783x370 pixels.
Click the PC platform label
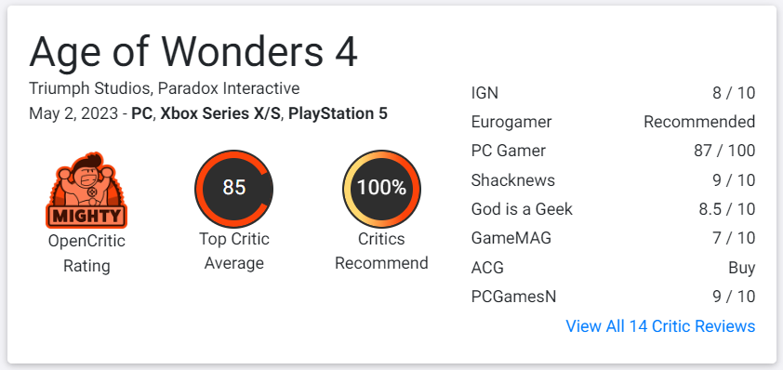[x=143, y=113]
